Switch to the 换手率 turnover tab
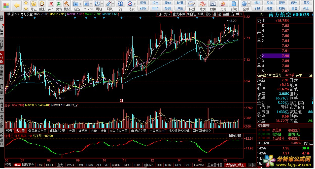This screenshot has height=169, width=315. 83,131
